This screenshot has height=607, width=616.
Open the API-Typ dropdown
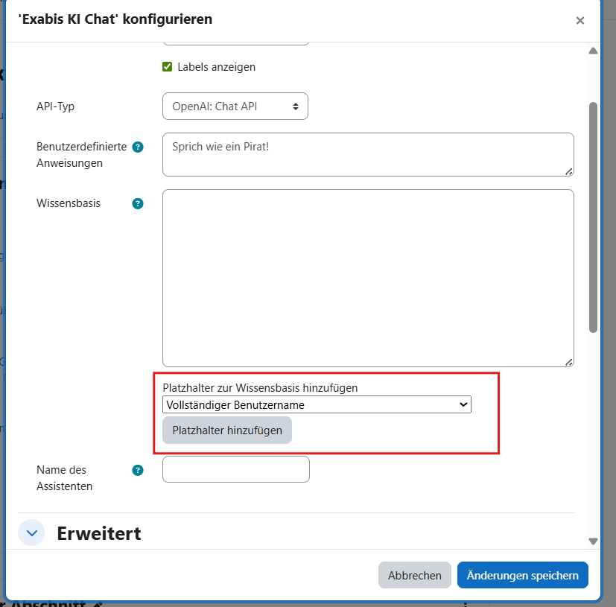tap(235, 107)
